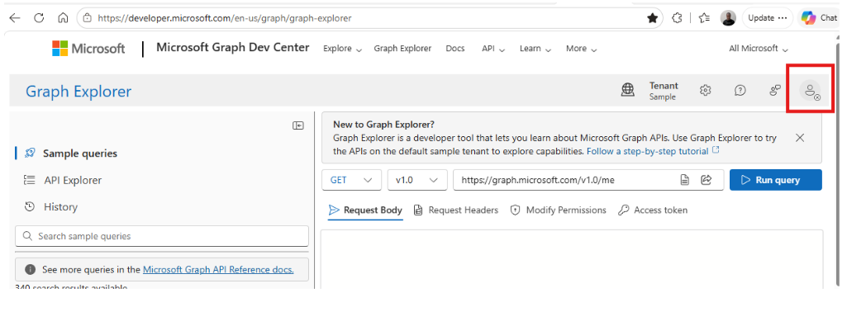Open the Microsoft Graph API Reference docs link
This screenshot has width=866, height=312.
pyautogui.click(x=218, y=270)
